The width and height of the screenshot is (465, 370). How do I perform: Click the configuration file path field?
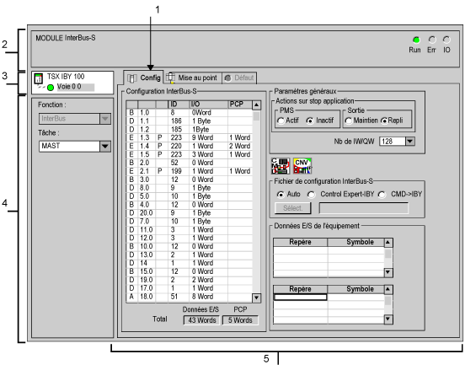pos(364,208)
